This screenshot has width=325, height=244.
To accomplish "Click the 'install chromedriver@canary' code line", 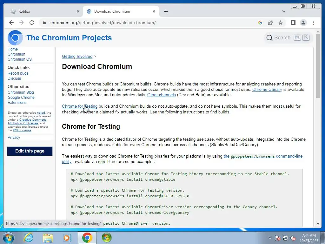I will (130, 213).
